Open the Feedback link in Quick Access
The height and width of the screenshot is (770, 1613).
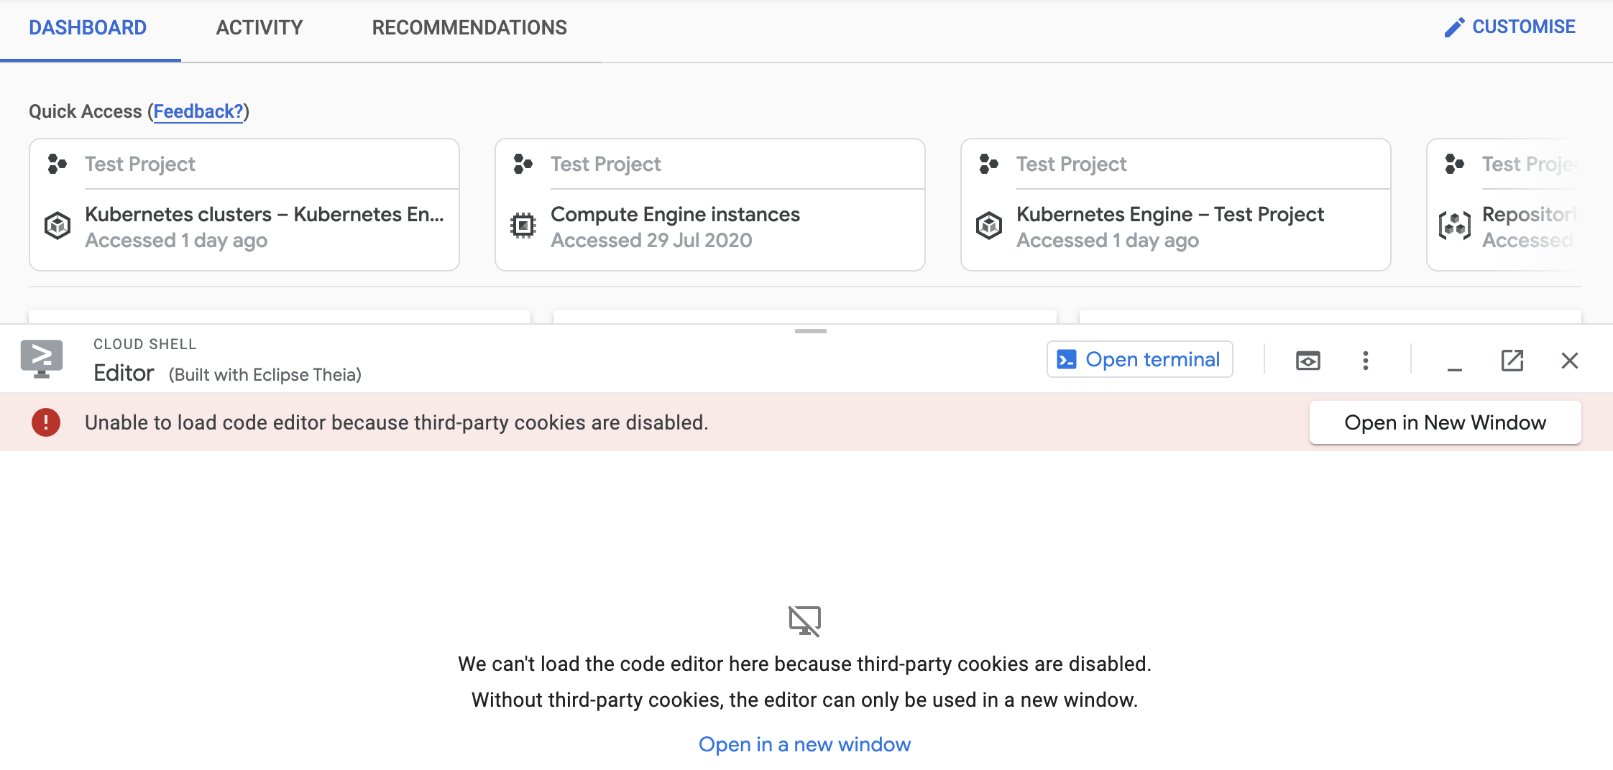coord(198,111)
